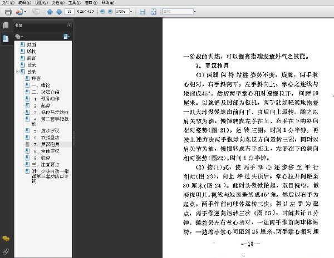Click the zoom percentage field showing 173%
This screenshot has height=258, width=334.
122,12
